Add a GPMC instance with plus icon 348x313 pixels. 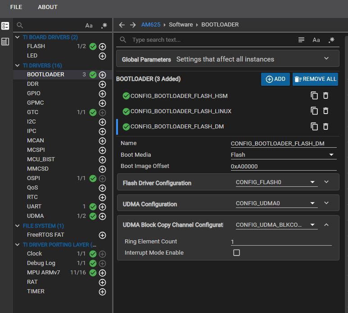102,103
